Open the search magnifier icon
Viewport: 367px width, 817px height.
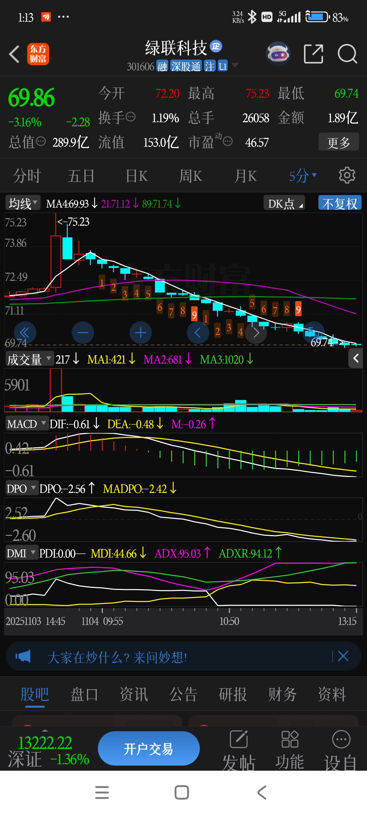point(347,54)
